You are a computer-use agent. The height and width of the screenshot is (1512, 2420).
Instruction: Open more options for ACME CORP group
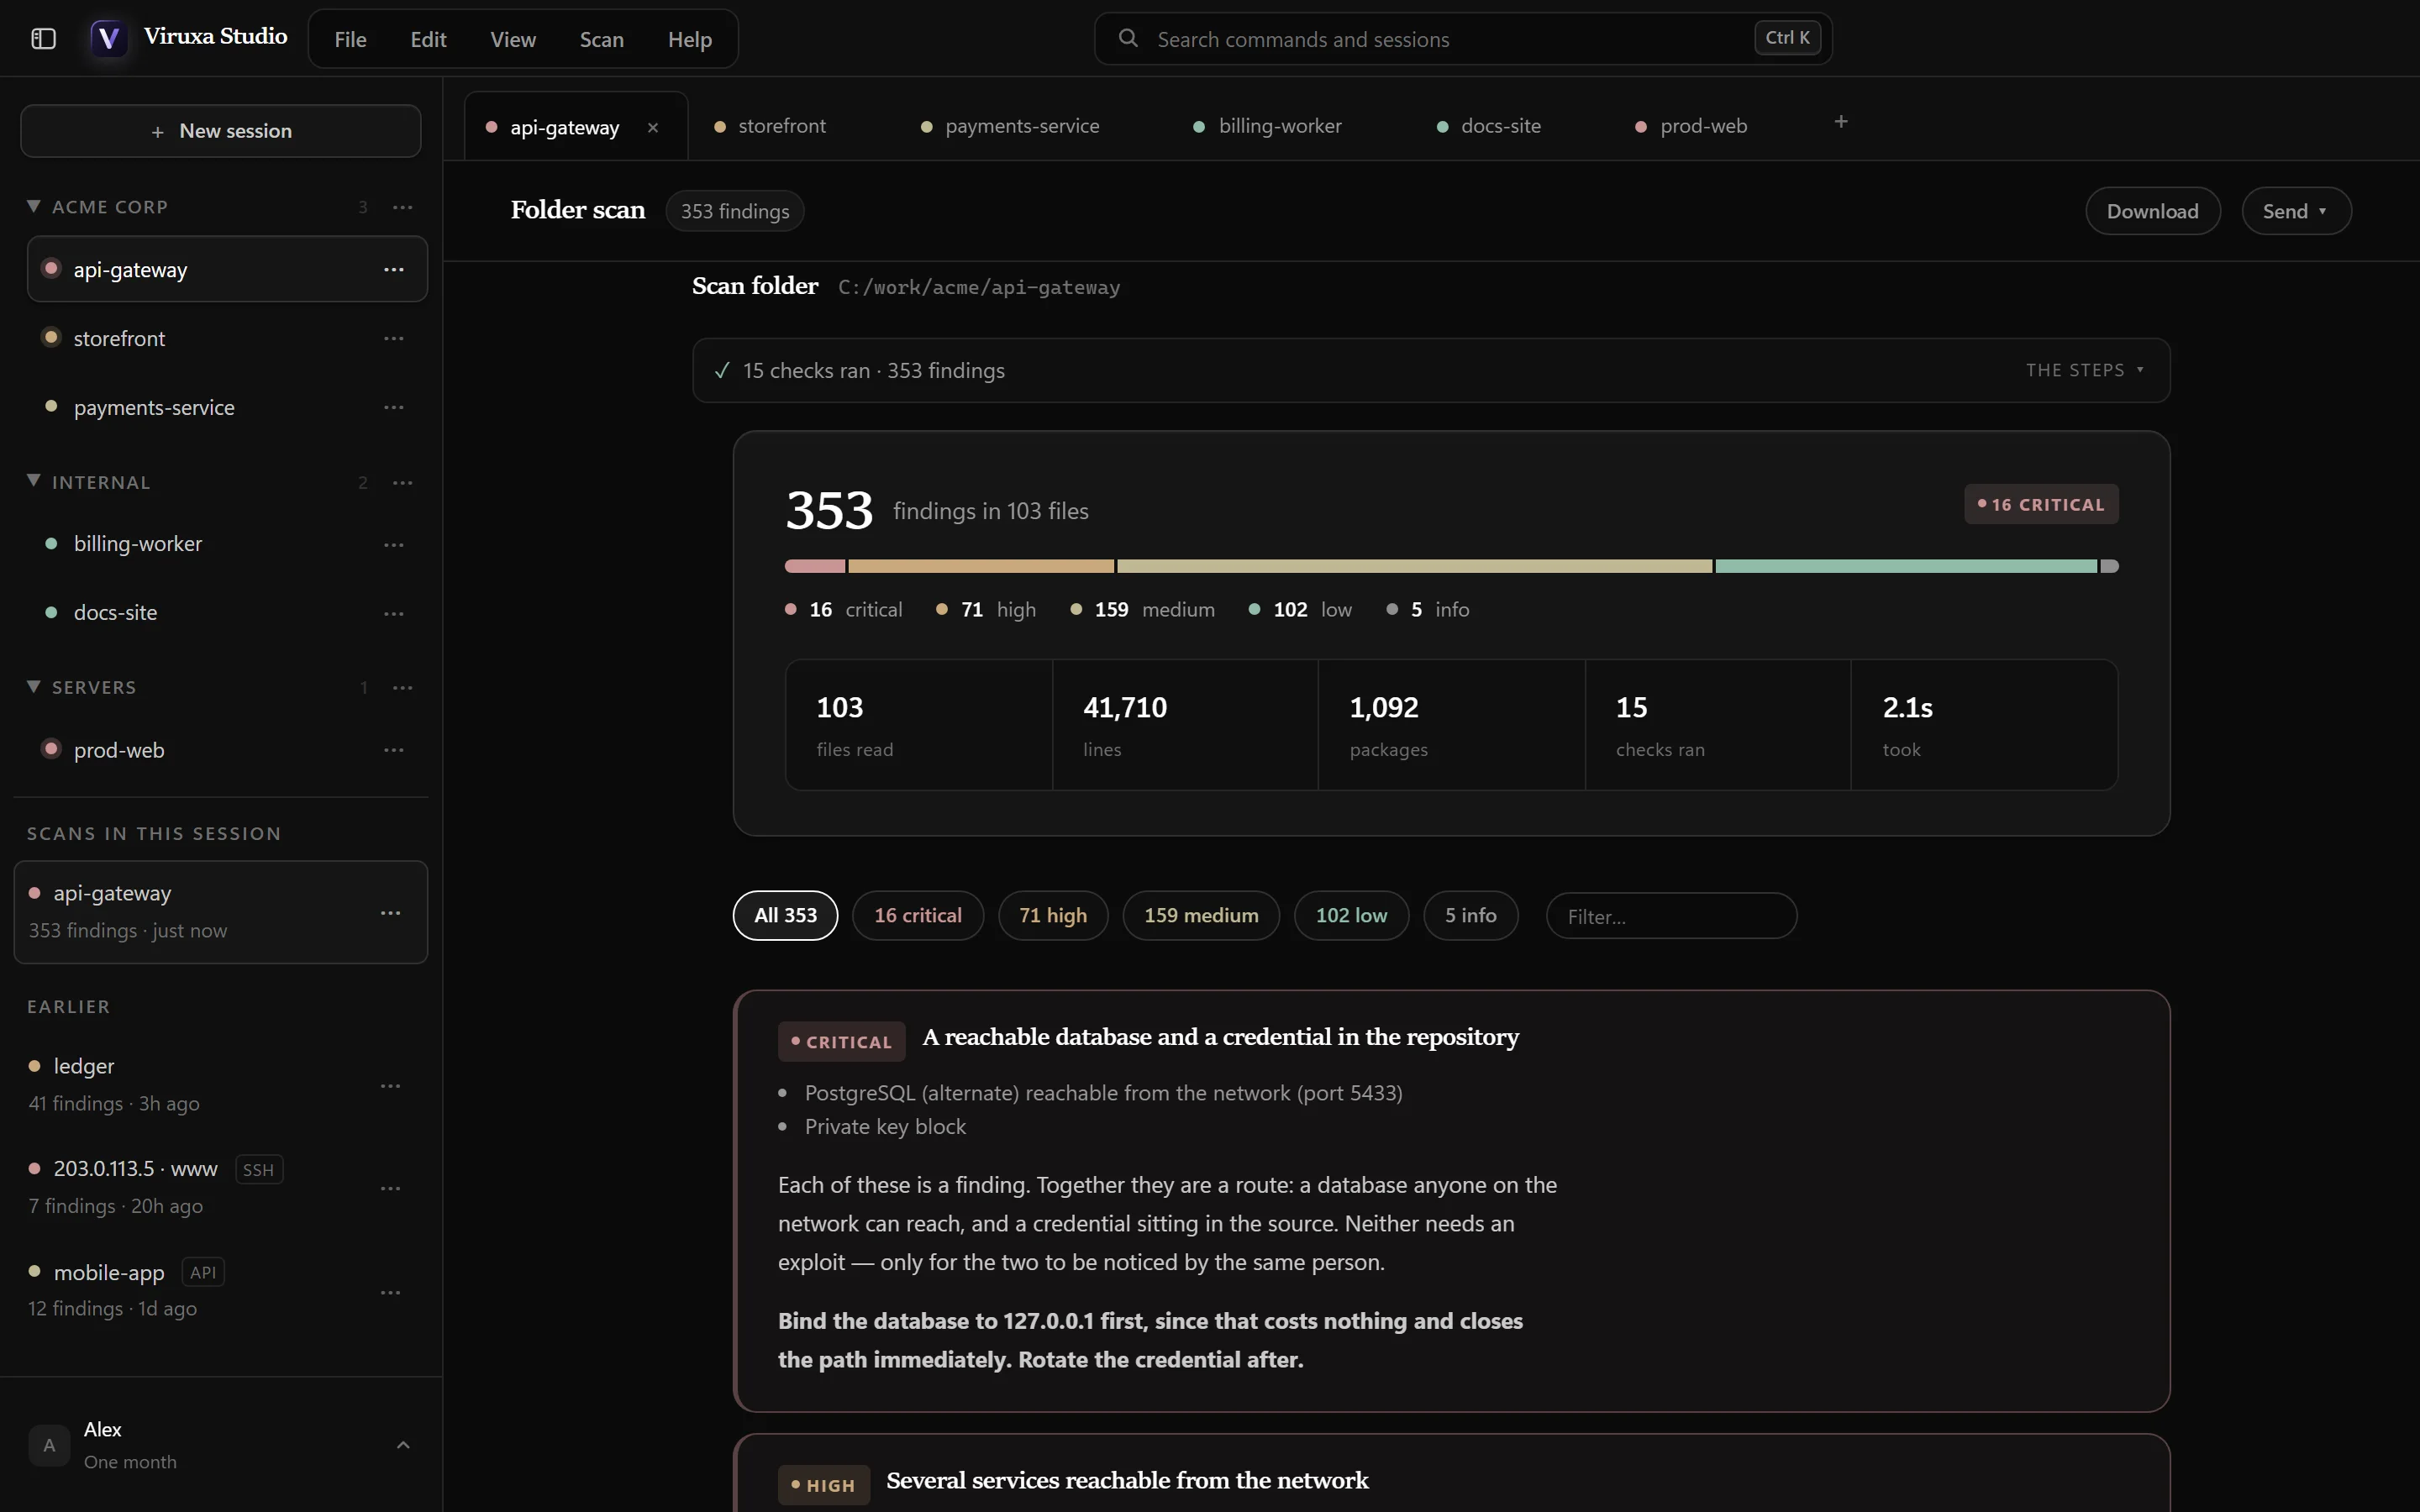click(x=403, y=207)
